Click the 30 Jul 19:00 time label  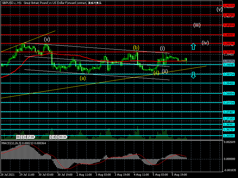[x=65, y=175]
